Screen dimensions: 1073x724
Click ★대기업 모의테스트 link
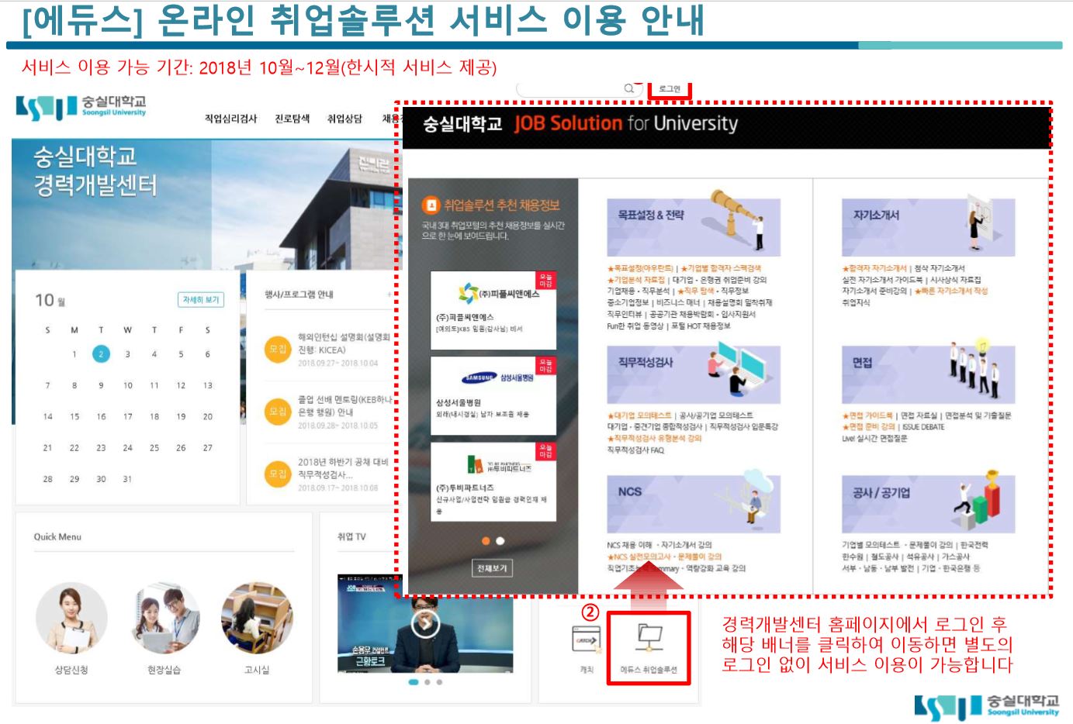[x=640, y=415]
